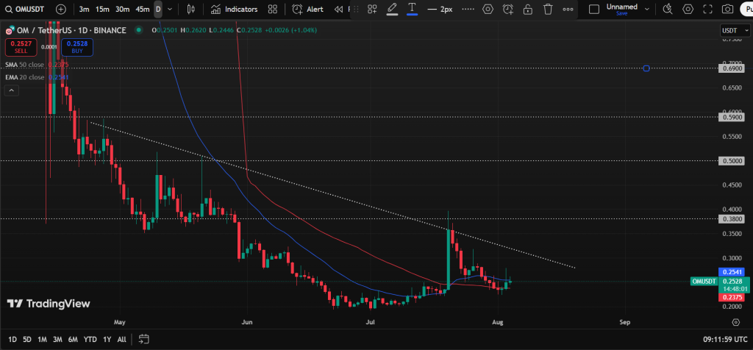Image resolution: width=753 pixels, height=350 pixels.
Task: Select the 0.5000 horizontal line price label
Action: coord(731,161)
